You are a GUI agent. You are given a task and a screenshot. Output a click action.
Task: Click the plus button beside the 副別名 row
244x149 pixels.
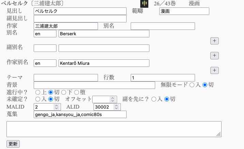click(214, 56)
